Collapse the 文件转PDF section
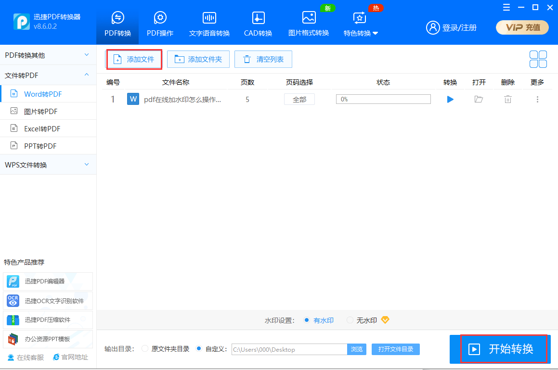The width and height of the screenshot is (558, 370). click(x=48, y=76)
